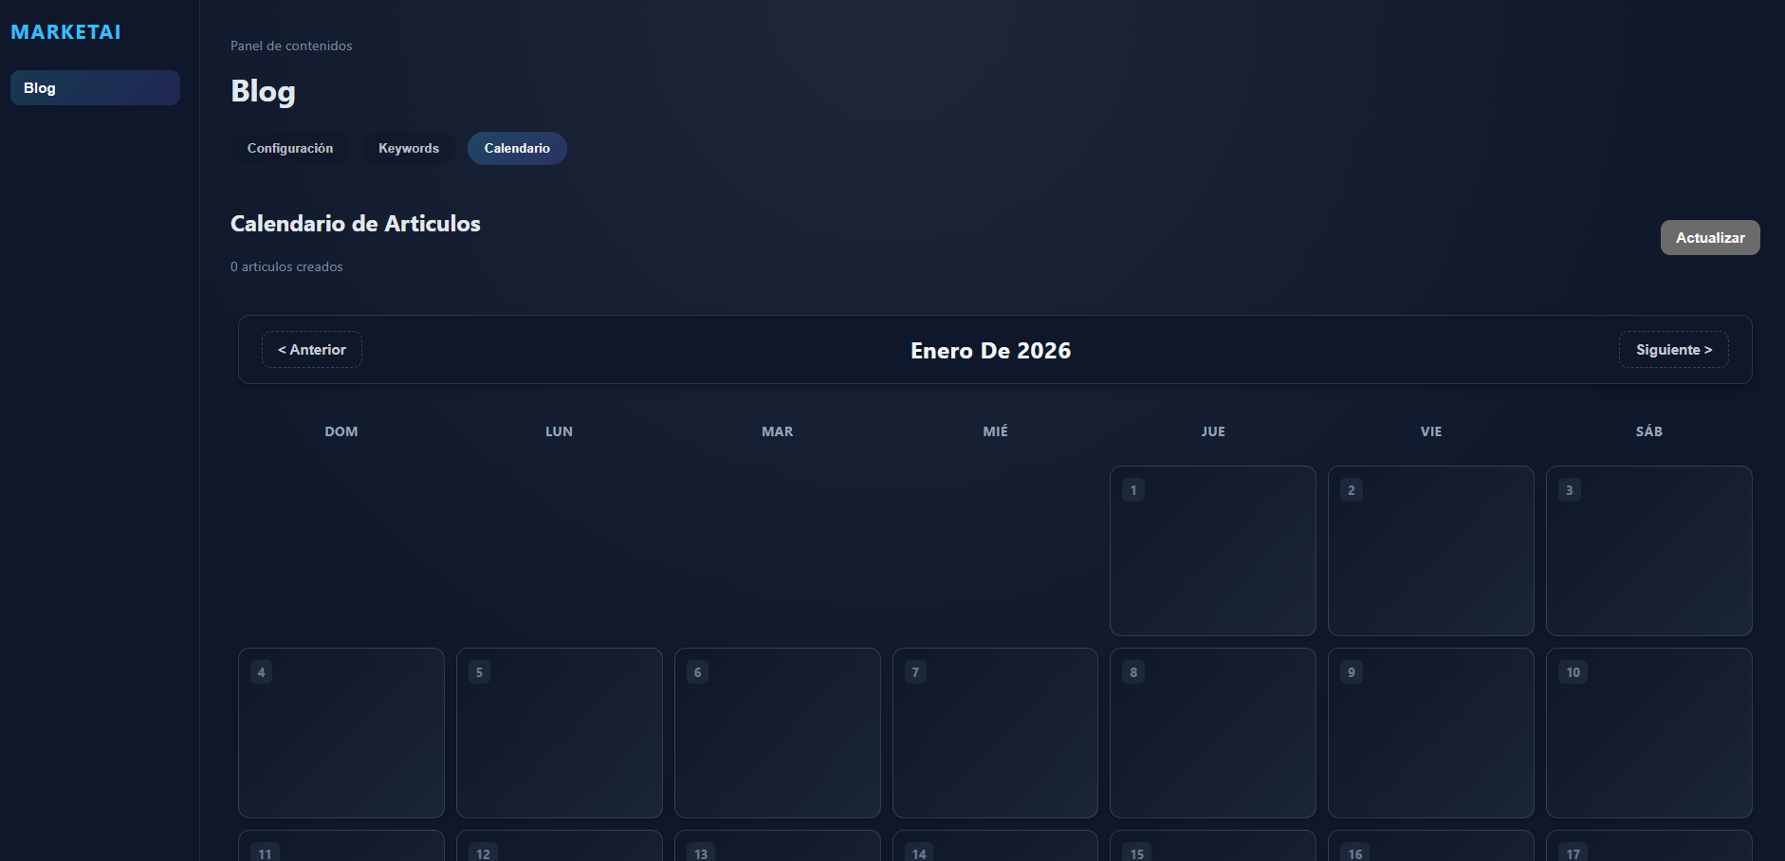The height and width of the screenshot is (861, 1785).
Task: Click the day 9 calendar cell
Action: click(1431, 733)
